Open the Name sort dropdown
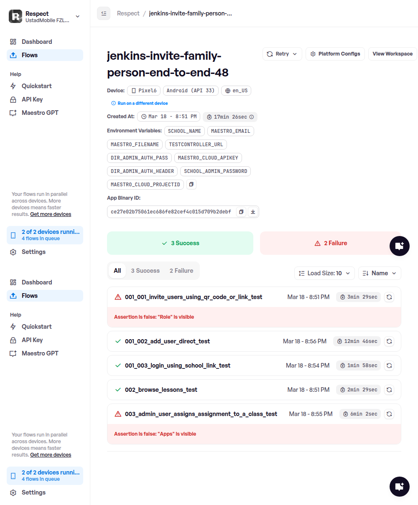 pyautogui.click(x=380, y=273)
